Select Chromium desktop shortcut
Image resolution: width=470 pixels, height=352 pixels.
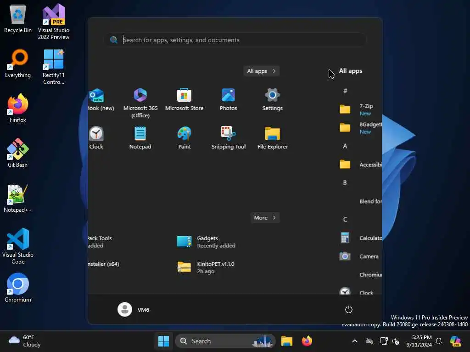point(18,288)
